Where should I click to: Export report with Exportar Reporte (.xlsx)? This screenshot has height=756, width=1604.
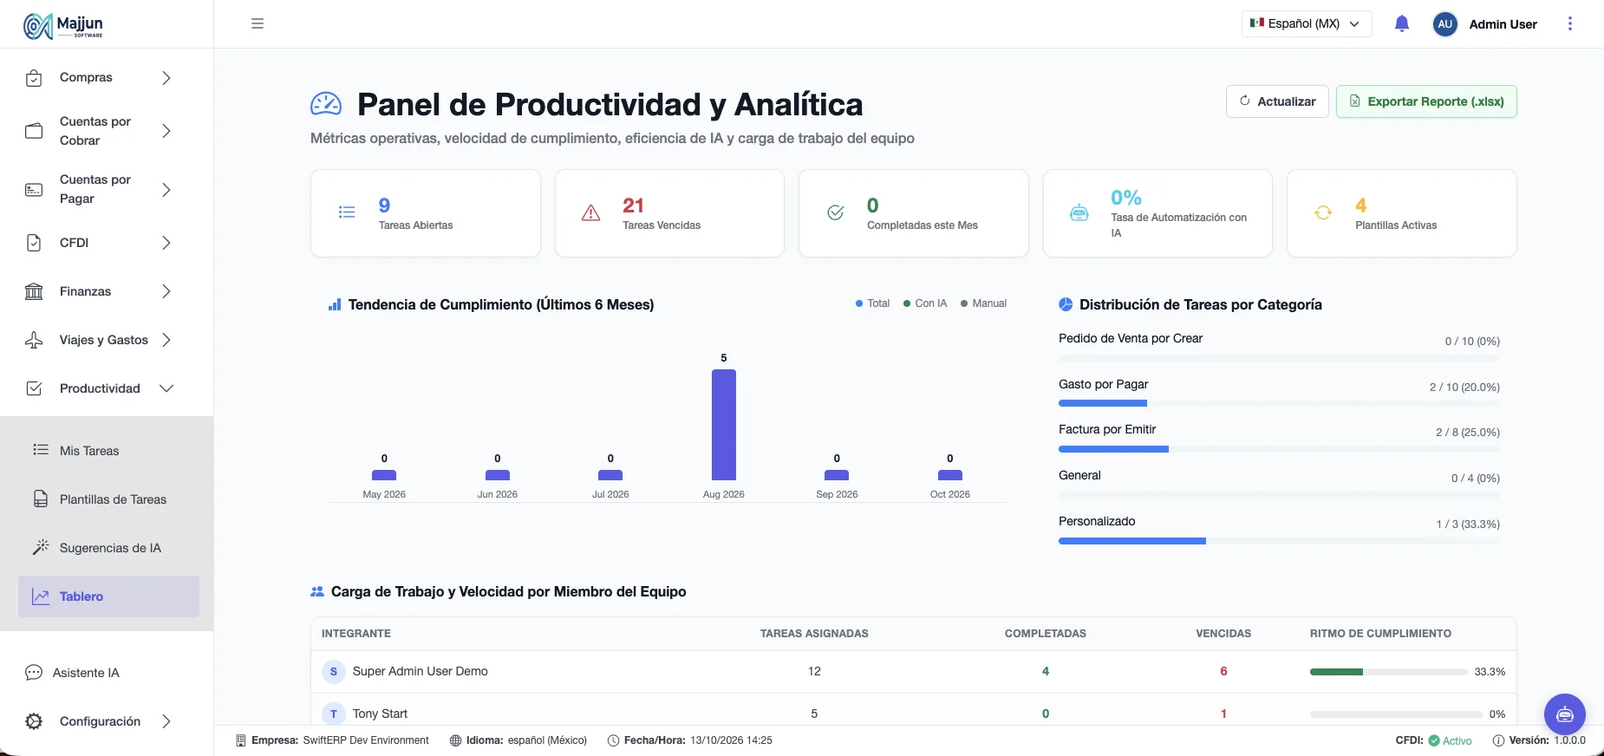click(x=1426, y=101)
